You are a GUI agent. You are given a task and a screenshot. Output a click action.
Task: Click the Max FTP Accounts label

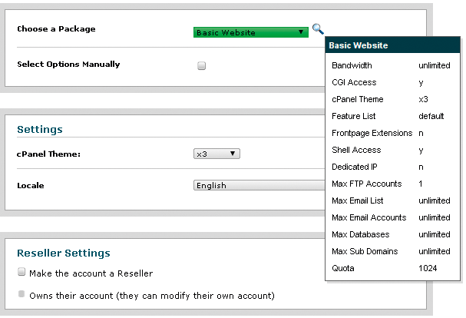(367, 184)
